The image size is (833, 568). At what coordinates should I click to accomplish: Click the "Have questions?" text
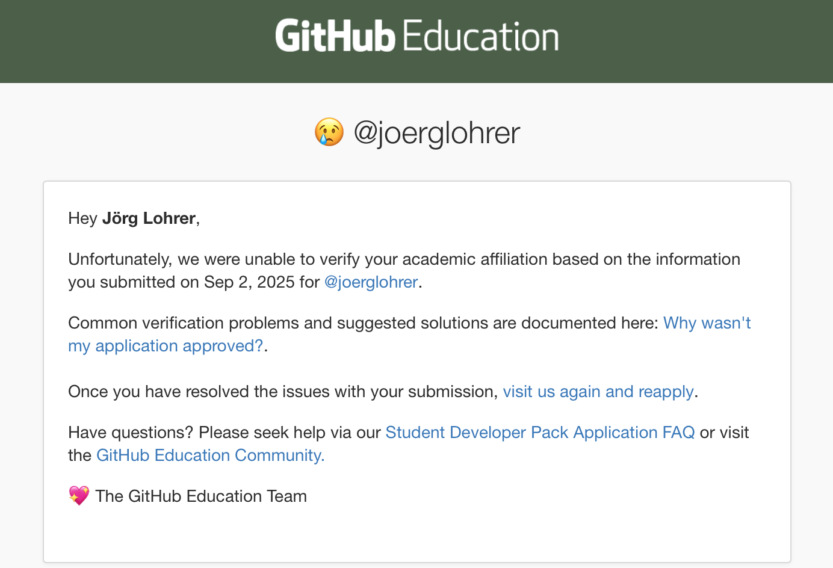131,433
